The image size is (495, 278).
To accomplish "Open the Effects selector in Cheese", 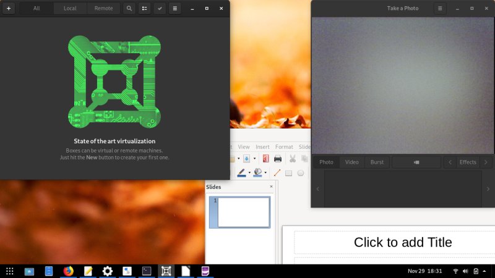I will [x=468, y=162].
